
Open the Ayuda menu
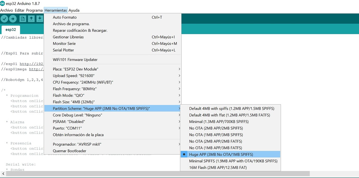(x=74, y=10)
